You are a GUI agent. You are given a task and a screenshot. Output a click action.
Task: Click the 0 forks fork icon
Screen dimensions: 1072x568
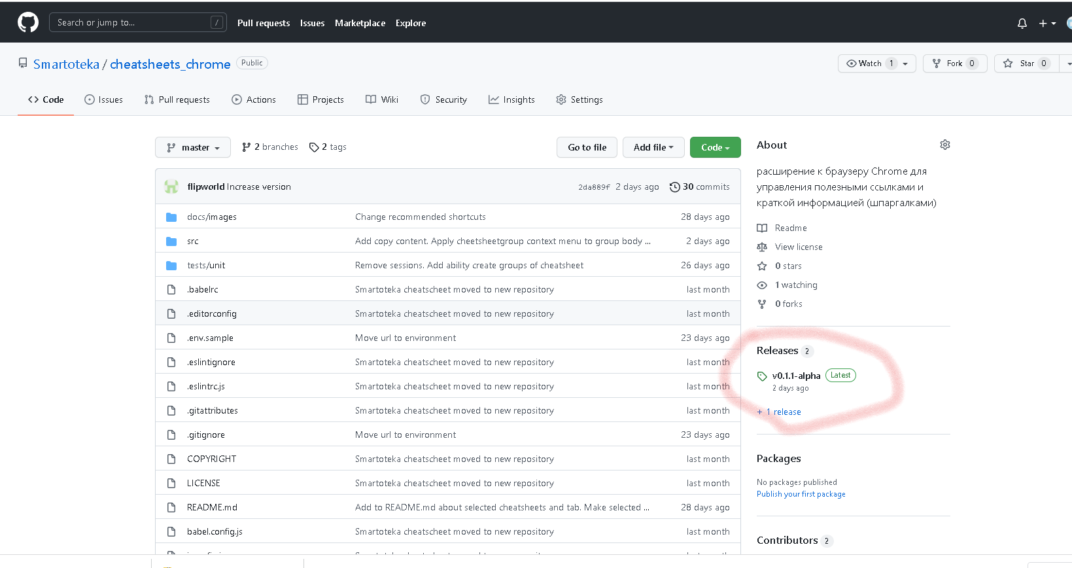coord(762,304)
